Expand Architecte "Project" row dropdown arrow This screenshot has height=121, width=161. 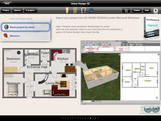(97, 48)
